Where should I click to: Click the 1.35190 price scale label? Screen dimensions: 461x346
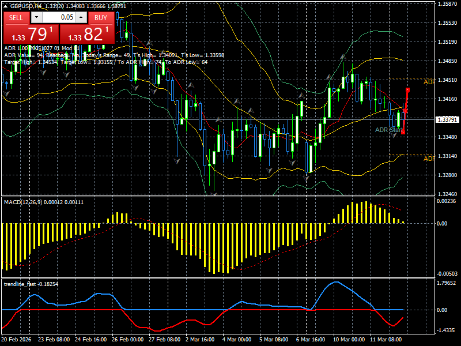[x=448, y=42]
